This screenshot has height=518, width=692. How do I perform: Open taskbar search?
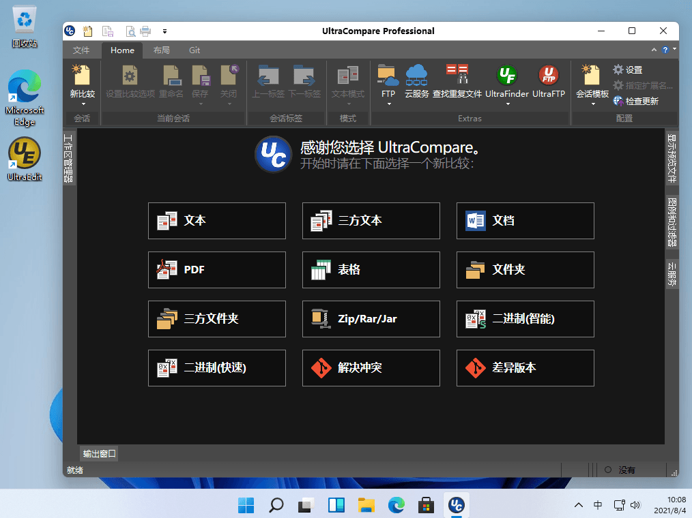pyautogui.click(x=276, y=505)
